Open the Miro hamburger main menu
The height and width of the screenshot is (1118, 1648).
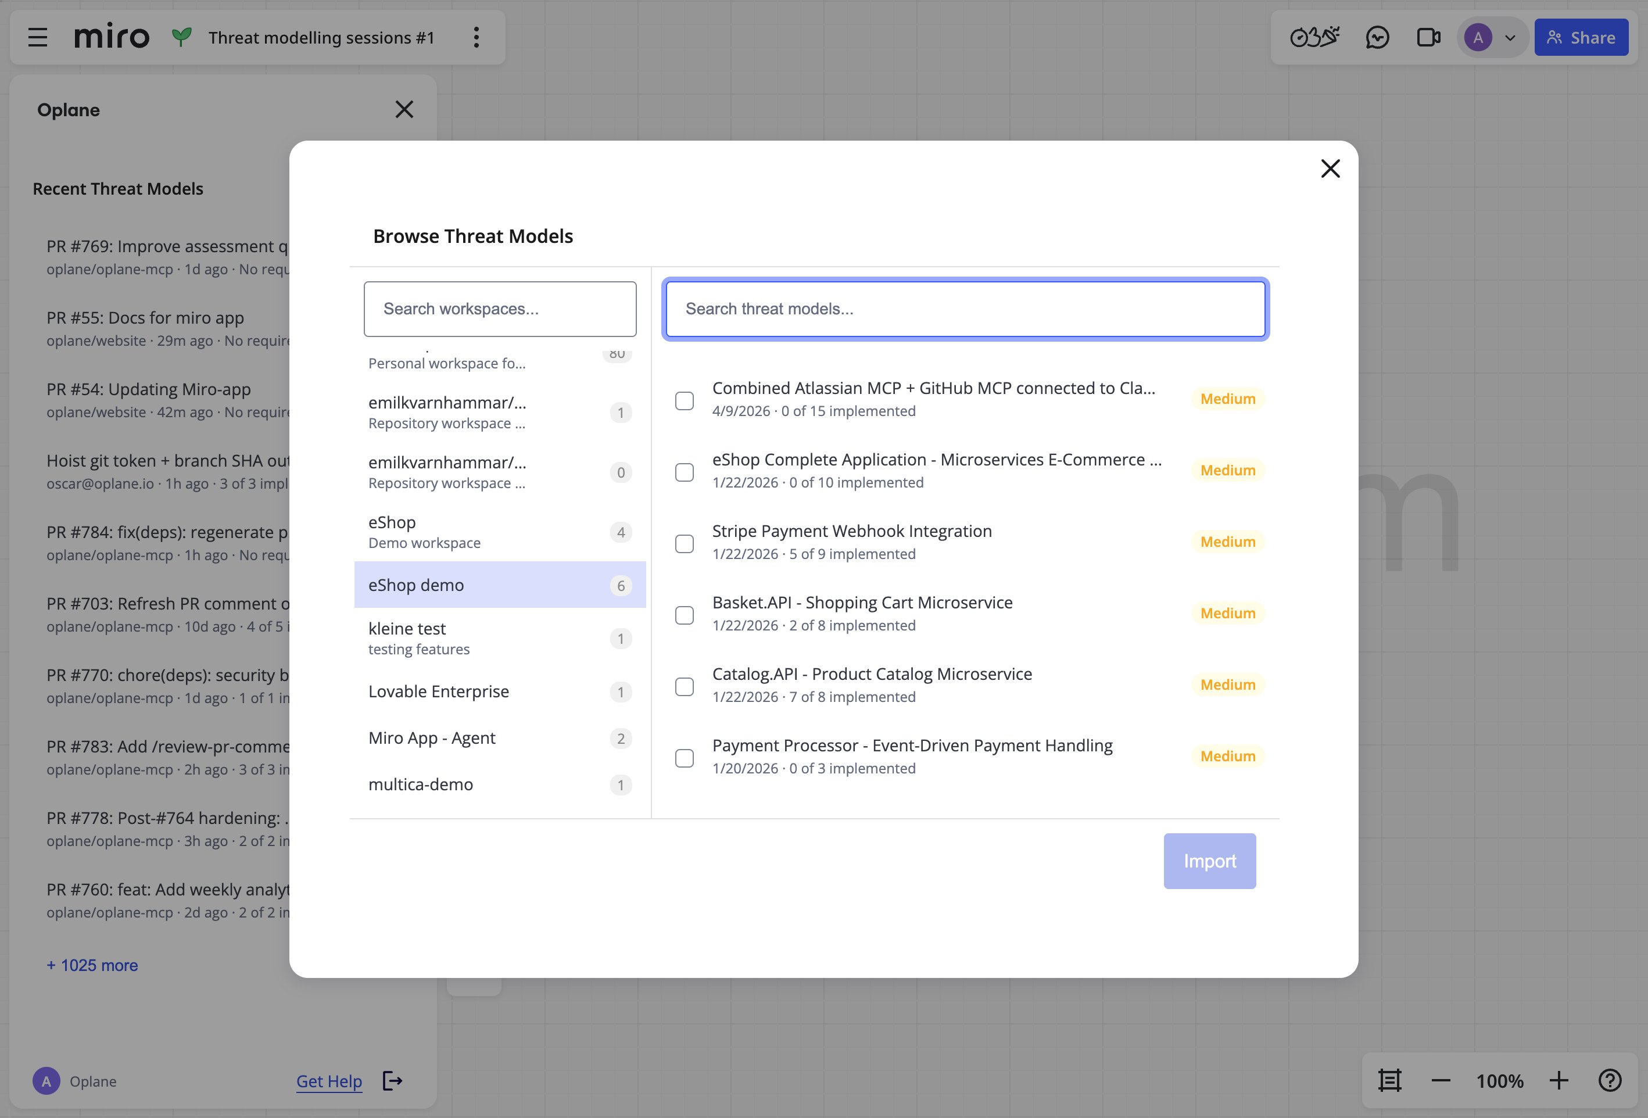[x=38, y=38]
